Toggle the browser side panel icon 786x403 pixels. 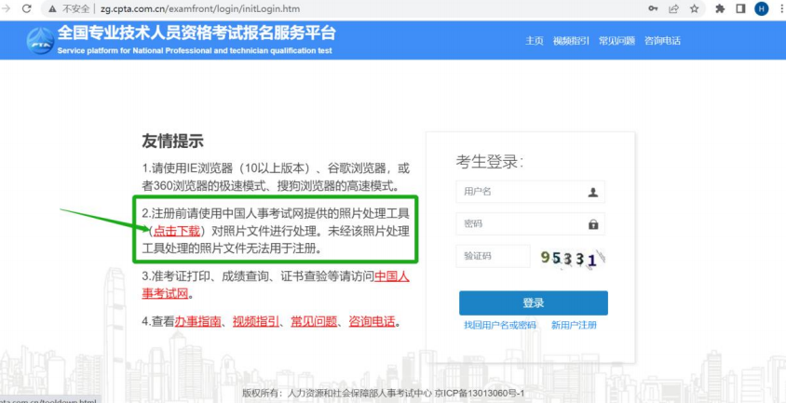740,8
